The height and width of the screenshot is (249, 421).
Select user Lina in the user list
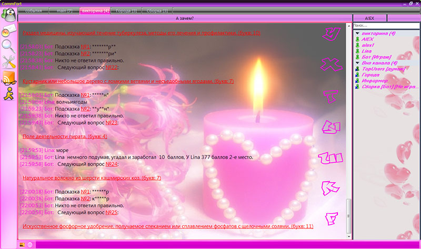point(366,51)
